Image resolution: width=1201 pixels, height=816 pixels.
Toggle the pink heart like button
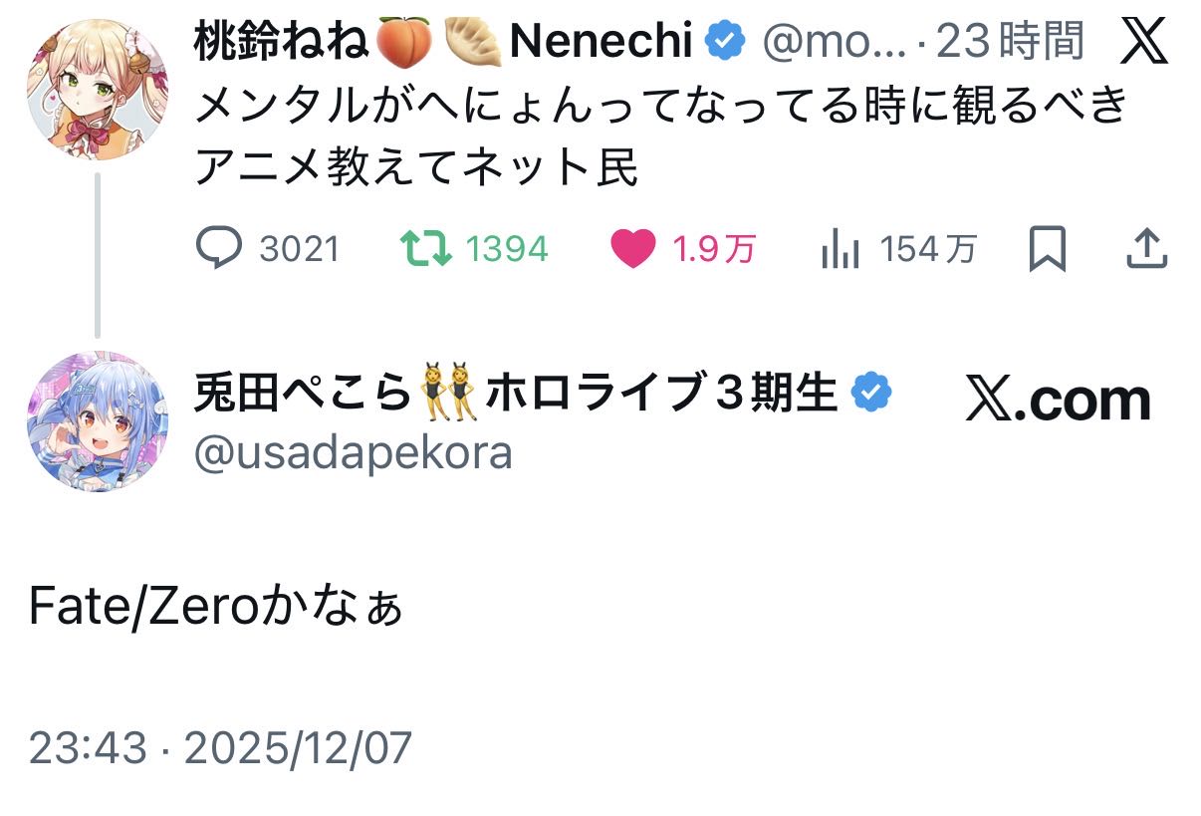pos(631,248)
